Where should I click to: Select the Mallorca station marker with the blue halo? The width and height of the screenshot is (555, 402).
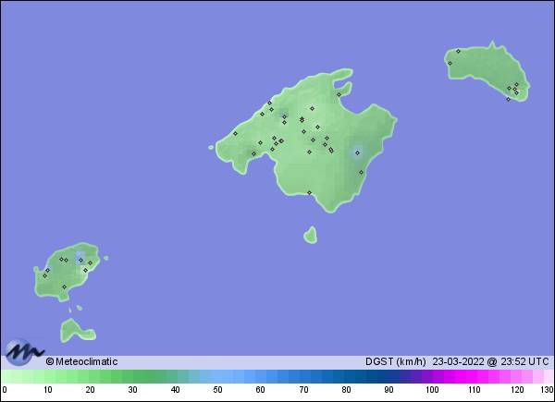click(357, 152)
